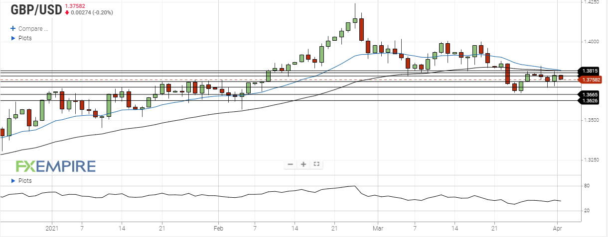Viewport: 608px width, 237px height.
Task: Expand the lower indicator Plots section
Action: (21, 181)
